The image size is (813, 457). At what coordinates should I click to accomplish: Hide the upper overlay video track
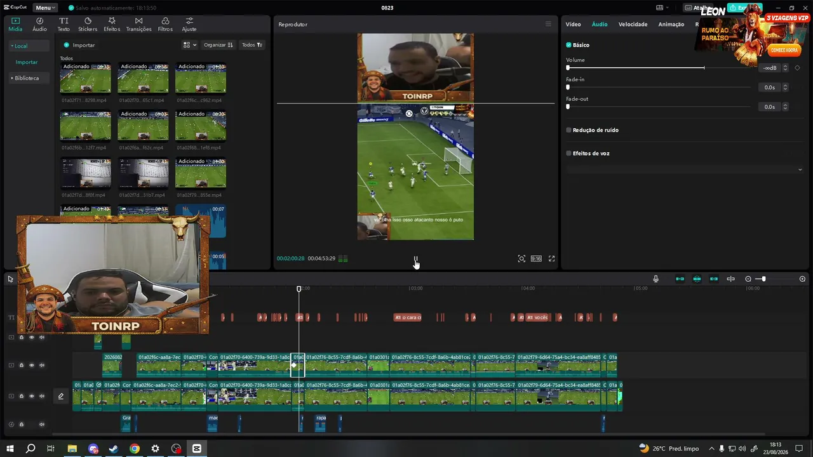coord(32,337)
